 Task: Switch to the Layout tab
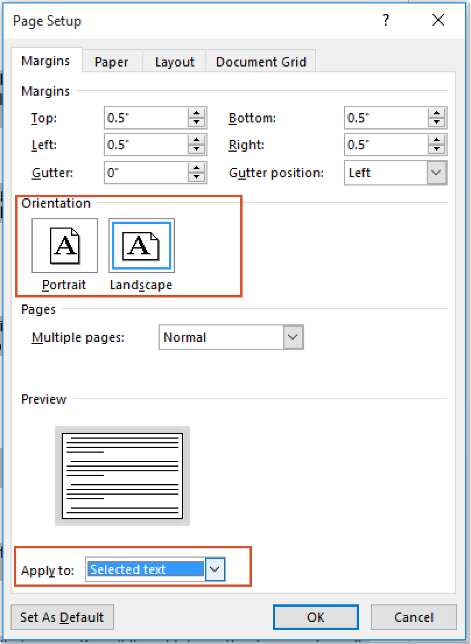[x=174, y=61]
